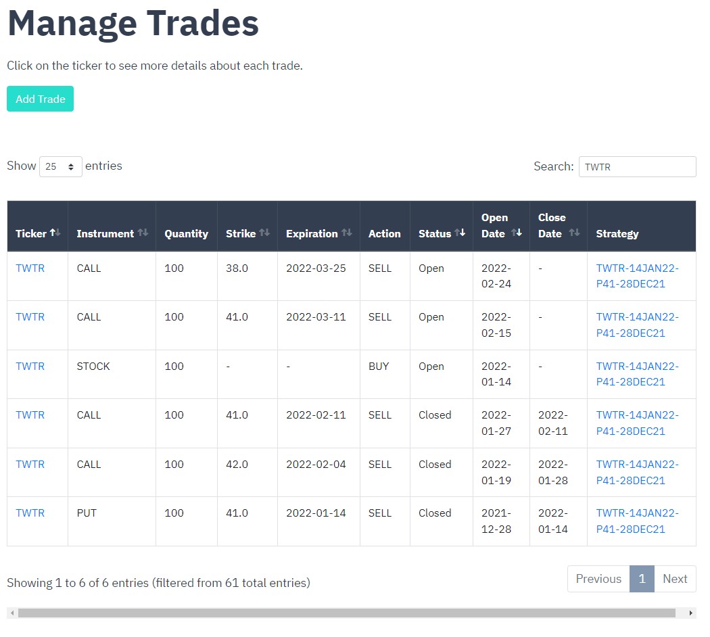
Task: Click the Add Trade button
Action: [x=41, y=99]
